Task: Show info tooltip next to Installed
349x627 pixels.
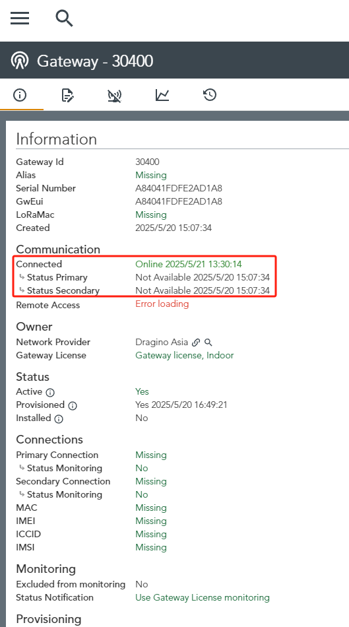Action: pyautogui.click(x=59, y=418)
